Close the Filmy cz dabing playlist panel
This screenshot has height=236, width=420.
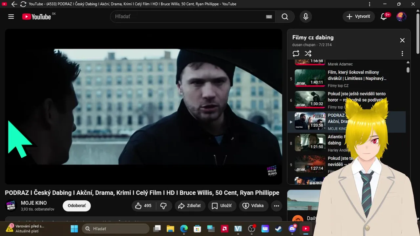pos(402,40)
